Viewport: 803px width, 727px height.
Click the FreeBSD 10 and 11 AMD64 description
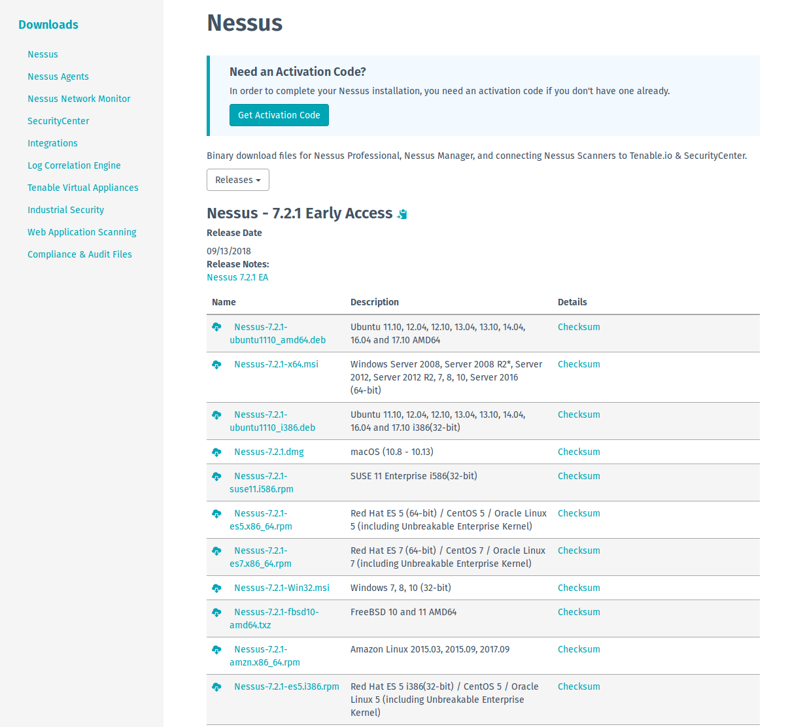pyautogui.click(x=403, y=612)
